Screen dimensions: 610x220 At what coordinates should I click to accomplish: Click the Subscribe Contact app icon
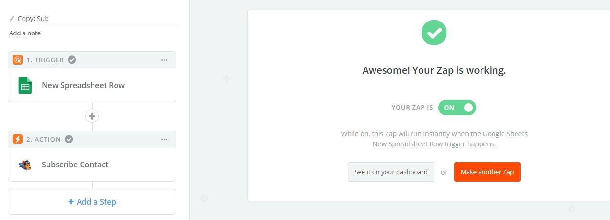pyautogui.click(x=25, y=165)
